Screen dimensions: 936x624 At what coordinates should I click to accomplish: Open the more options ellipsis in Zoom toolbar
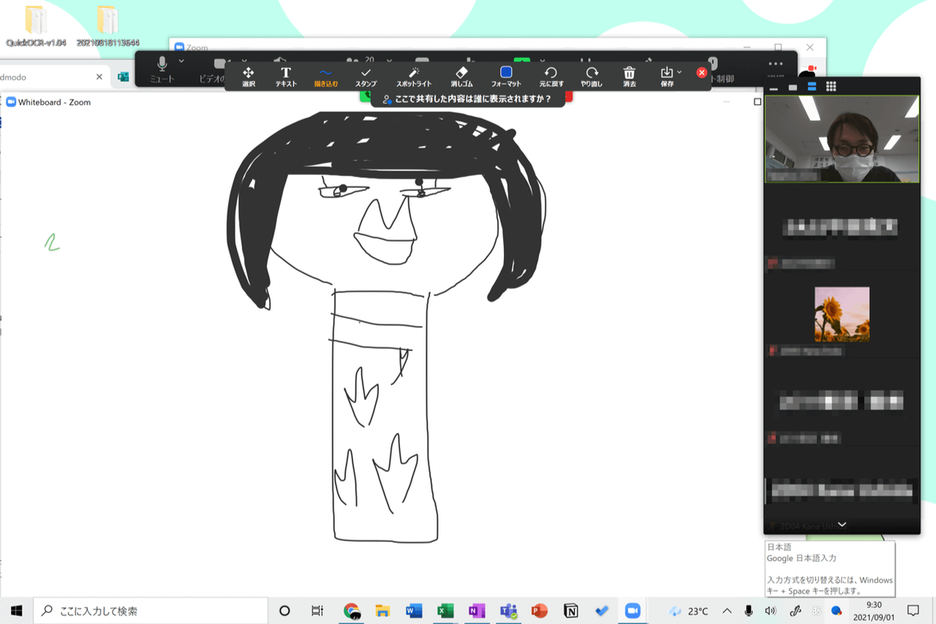(775, 65)
